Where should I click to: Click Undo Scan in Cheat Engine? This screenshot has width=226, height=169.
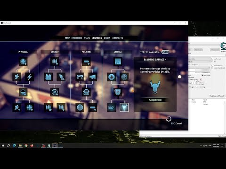215,50
